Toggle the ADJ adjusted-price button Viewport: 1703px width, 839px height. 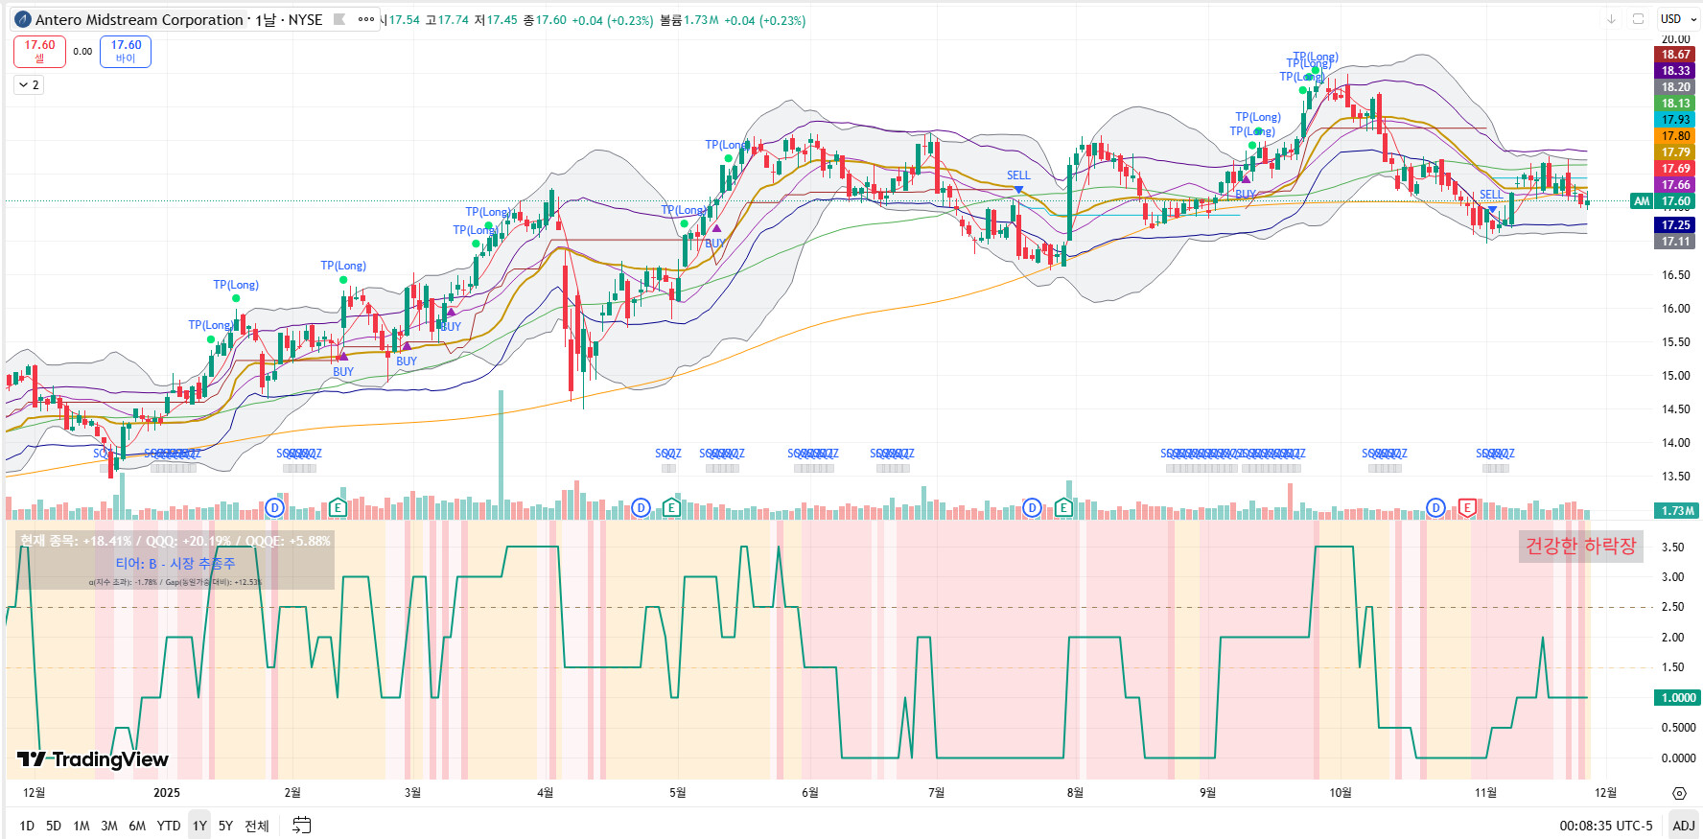coord(1684,826)
